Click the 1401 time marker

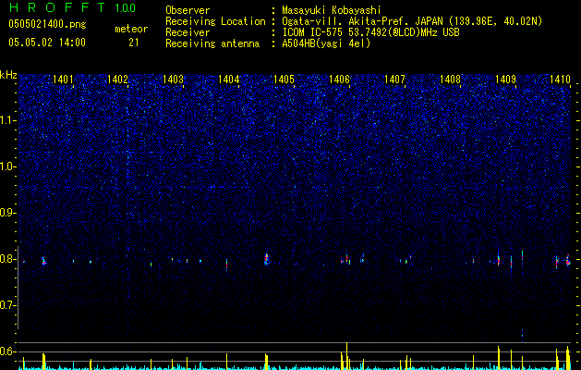click(x=63, y=79)
